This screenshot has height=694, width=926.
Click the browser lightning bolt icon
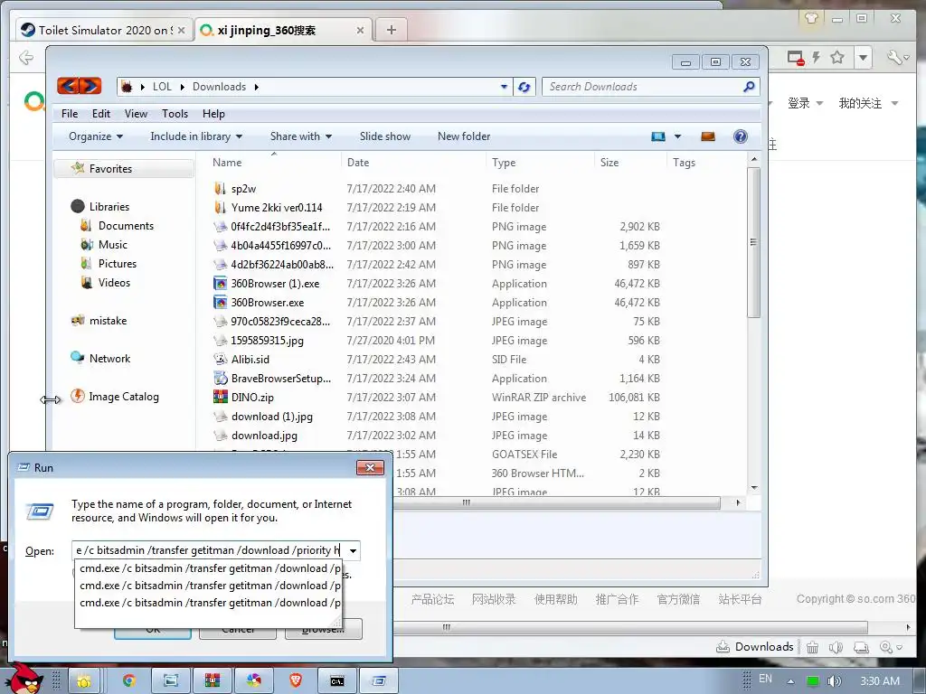(817, 57)
